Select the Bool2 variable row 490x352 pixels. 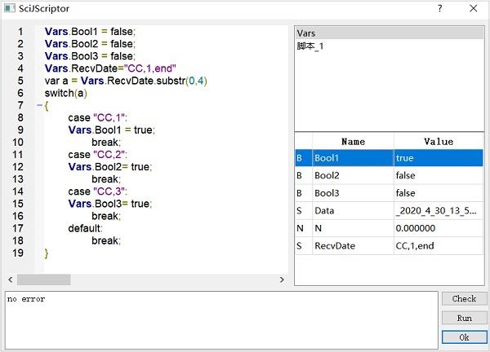coord(351,175)
